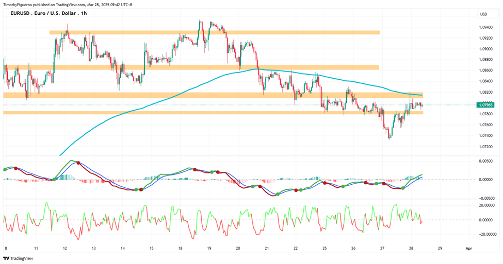Open the USD currency selector

pos(483,14)
